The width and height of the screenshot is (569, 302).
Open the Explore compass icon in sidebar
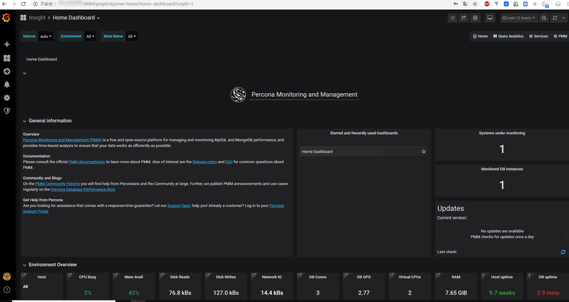(7, 71)
